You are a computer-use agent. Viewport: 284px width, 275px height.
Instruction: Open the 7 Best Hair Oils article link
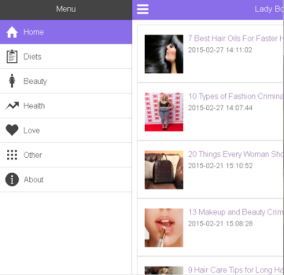click(x=236, y=38)
